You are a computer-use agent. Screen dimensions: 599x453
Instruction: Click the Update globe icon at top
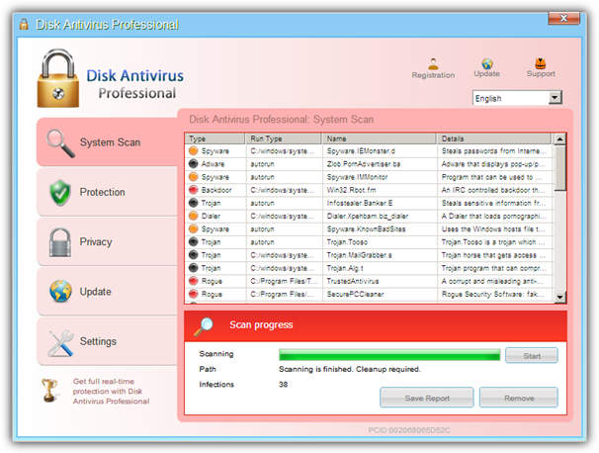pyautogui.click(x=487, y=63)
